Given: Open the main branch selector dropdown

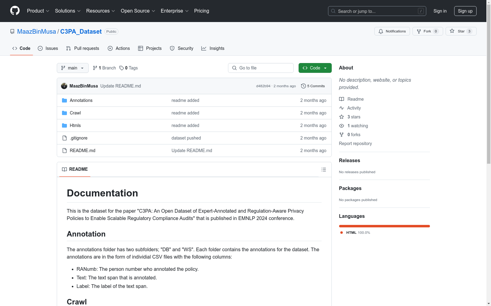Looking at the screenshot, I should point(73,68).
